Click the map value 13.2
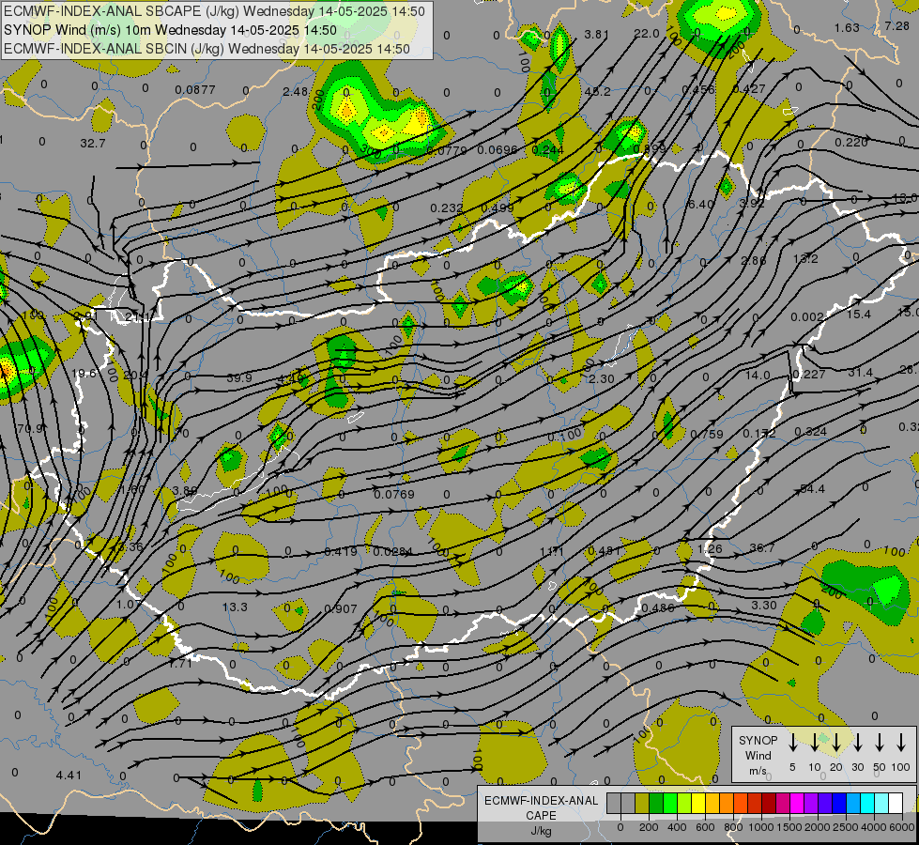The height and width of the screenshot is (845, 919). [x=804, y=258]
